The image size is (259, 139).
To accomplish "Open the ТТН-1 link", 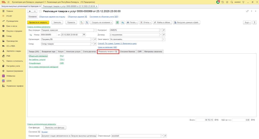I will [x=62, y=59].
